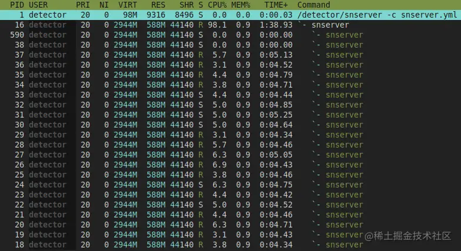
Task: Sort by the NI column header
Action: pos(104,5)
